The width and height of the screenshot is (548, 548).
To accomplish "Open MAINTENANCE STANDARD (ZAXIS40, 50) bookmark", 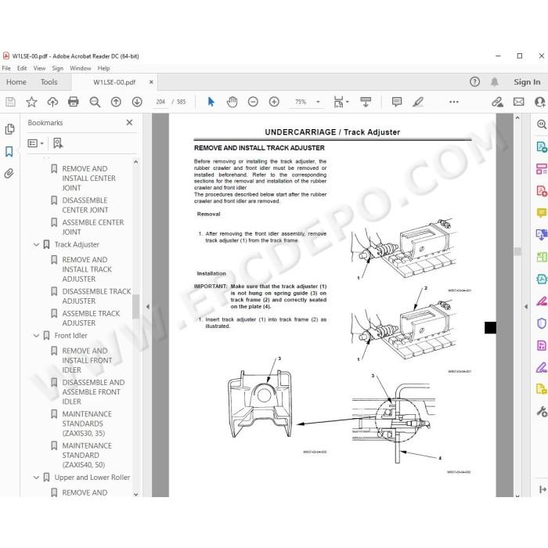I will click(87, 455).
